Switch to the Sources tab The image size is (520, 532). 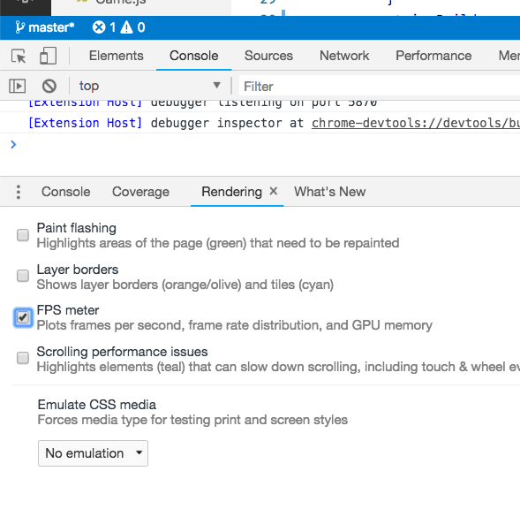pos(268,56)
